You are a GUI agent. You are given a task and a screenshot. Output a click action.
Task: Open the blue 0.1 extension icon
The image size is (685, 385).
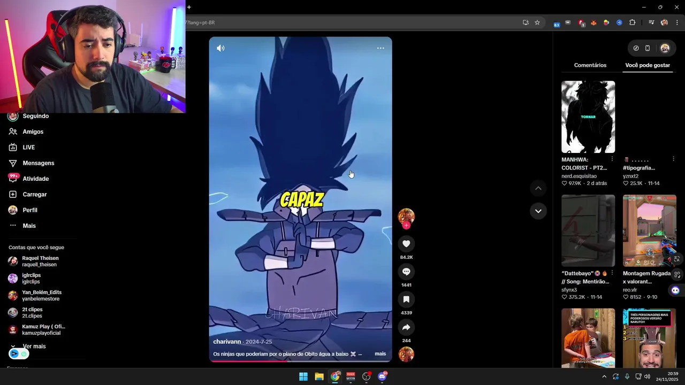(x=557, y=24)
